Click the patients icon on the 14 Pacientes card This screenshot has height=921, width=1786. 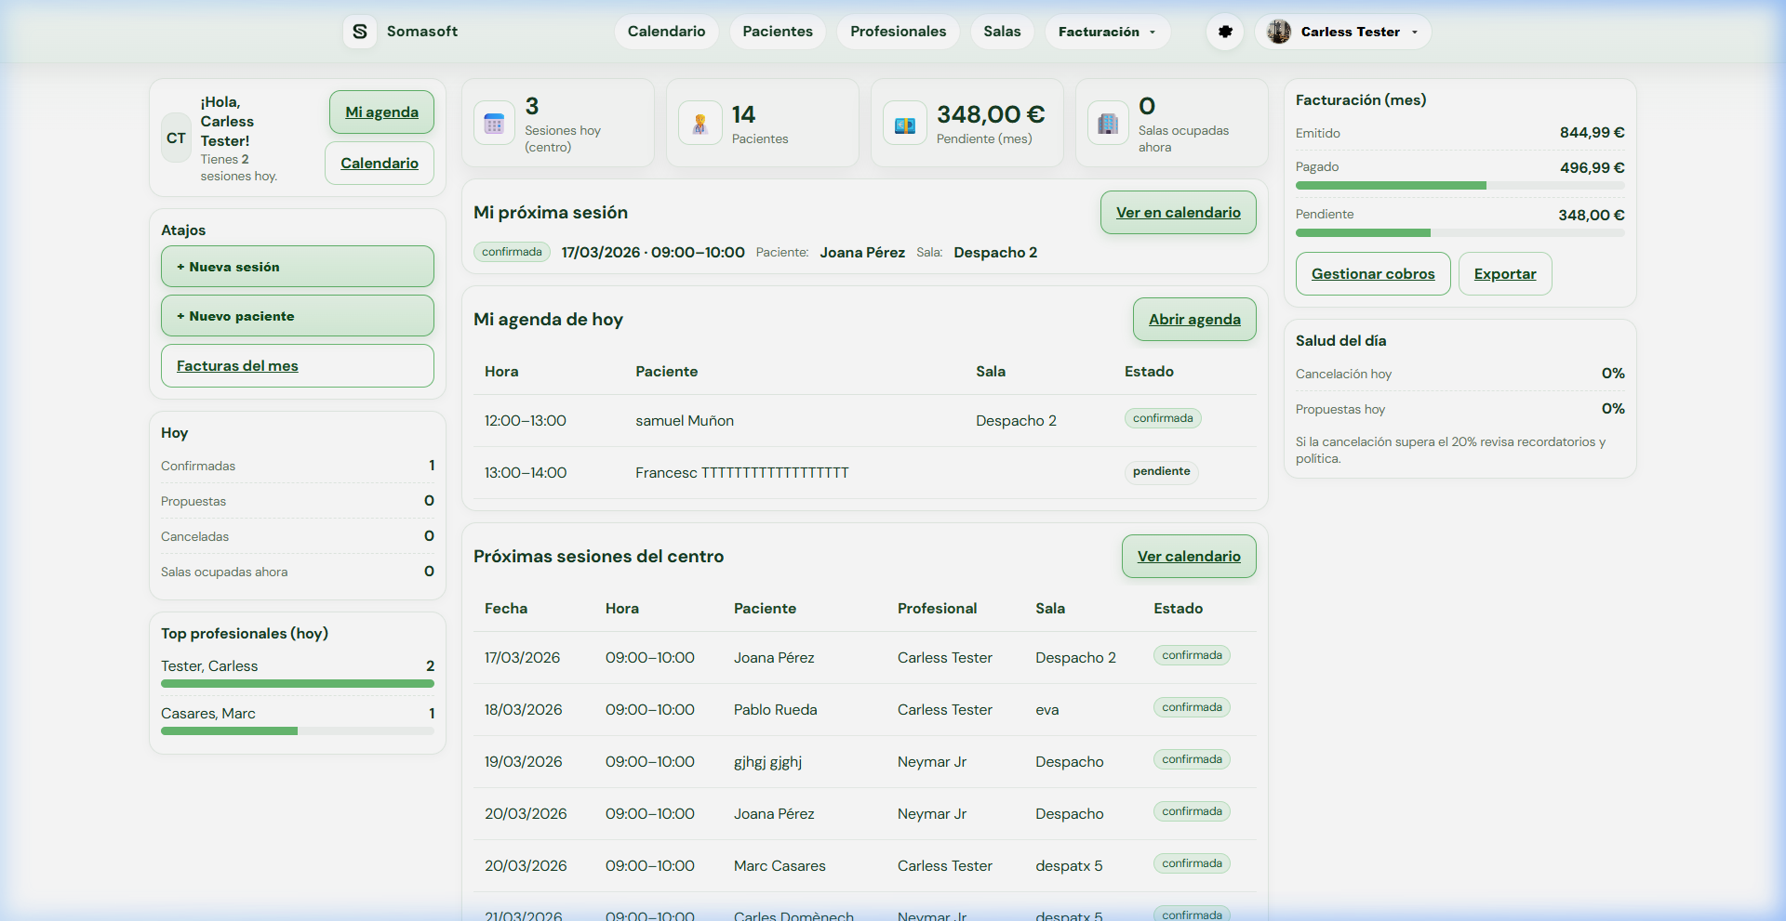click(x=699, y=122)
